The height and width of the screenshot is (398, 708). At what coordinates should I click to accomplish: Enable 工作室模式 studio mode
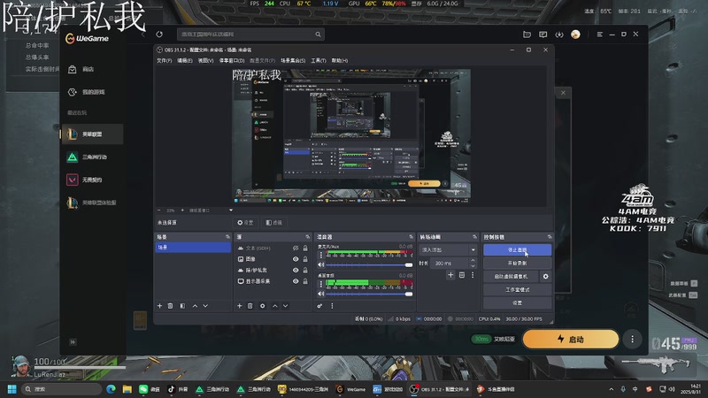coord(517,290)
